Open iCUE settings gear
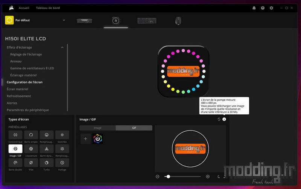This screenshot has width=301, height=189. (x=271, y=8)
